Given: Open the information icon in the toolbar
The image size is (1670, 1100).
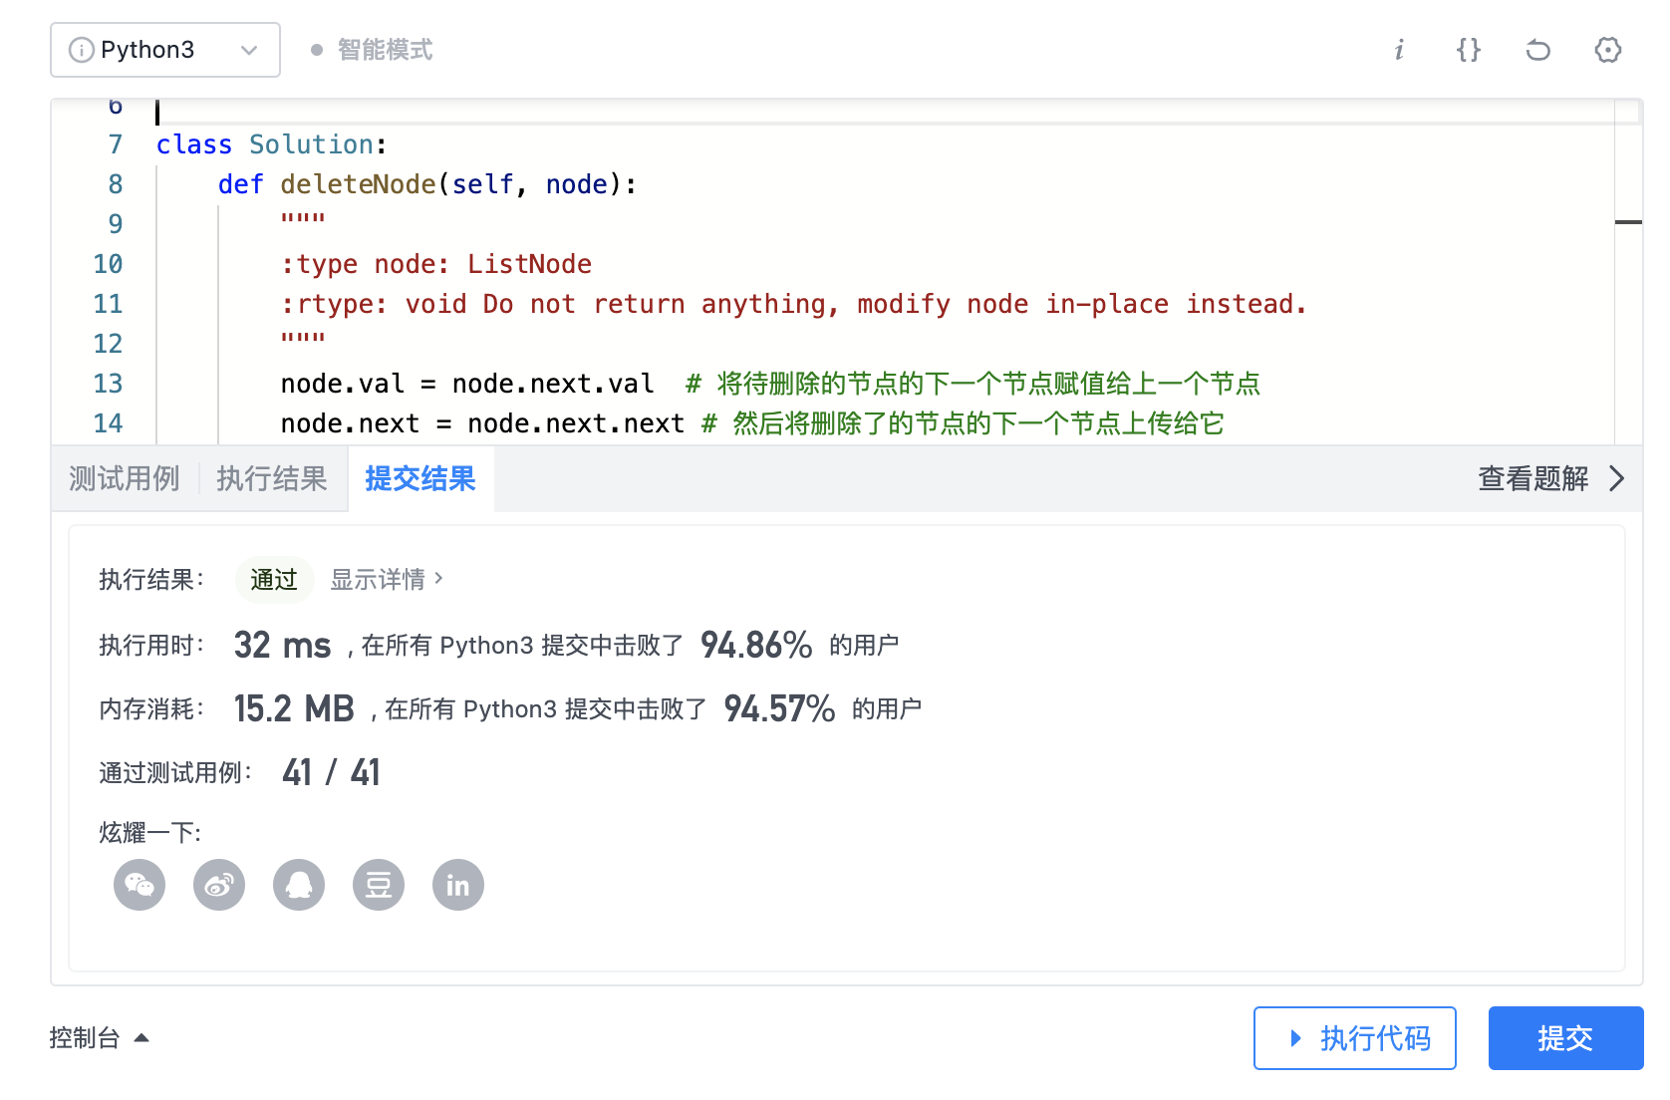Looking at the screenshot, I should 1399,49.
